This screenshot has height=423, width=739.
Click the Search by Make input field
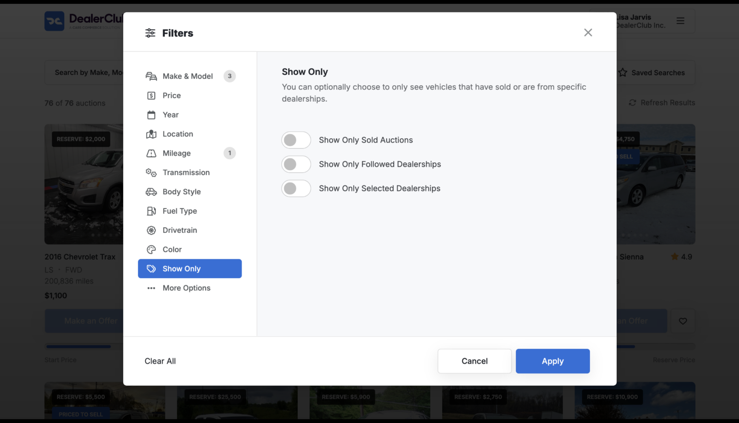(x=84, y=73)
